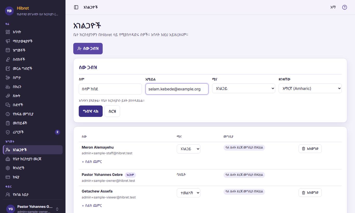Open the አገልጋዮች sidebar menu item

pyautogui.click(x=33, y=150)
